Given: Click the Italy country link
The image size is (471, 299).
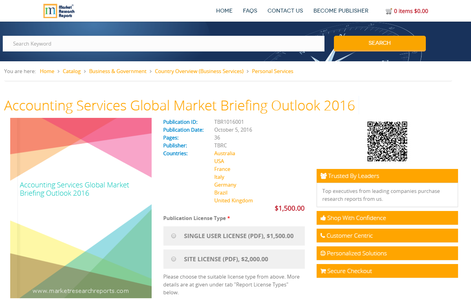Looking at the screenshot, I should [219, 177].
